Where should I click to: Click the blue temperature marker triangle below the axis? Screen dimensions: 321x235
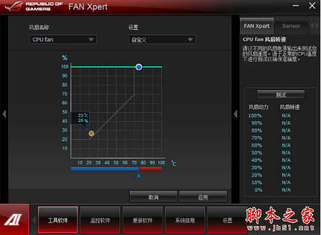pyautogui.click(x=139, y=175)
